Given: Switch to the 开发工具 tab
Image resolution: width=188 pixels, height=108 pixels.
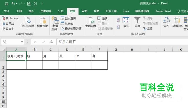Looking at the screenshot, I should coord(111,11).
